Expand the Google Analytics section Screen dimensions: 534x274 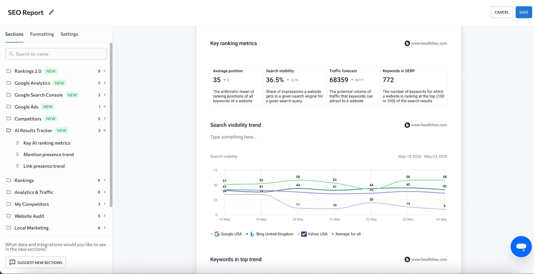click(105, 83)
